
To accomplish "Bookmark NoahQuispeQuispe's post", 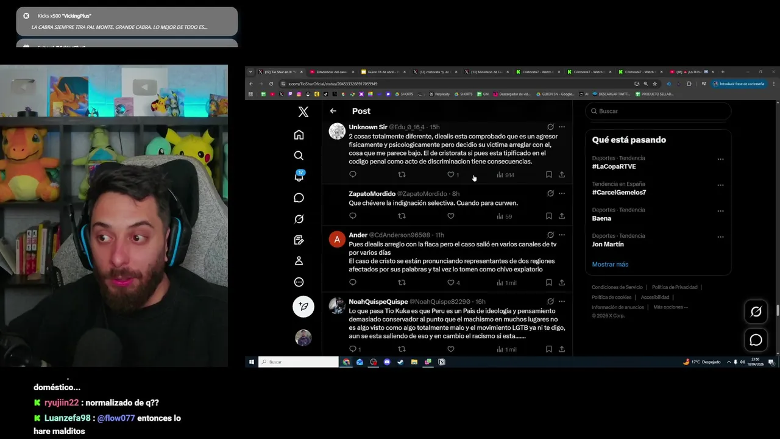I will (548, 349).
